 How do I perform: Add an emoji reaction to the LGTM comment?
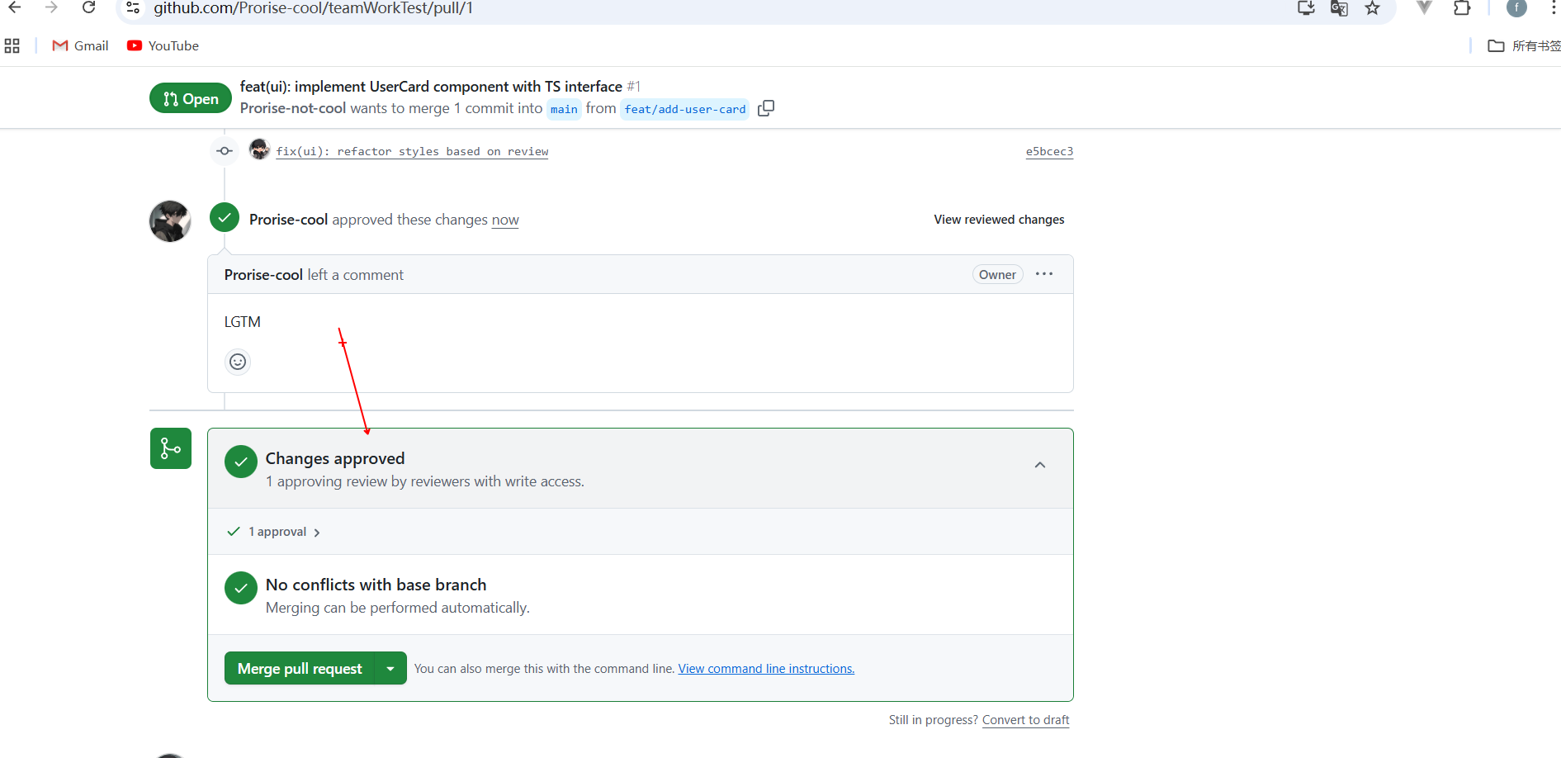[238, 362]
